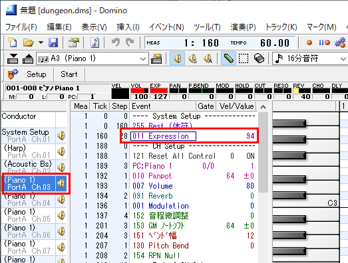Click the Event column header
The height and width of the screenshot is (263, 348).
(x=163, y=106)
